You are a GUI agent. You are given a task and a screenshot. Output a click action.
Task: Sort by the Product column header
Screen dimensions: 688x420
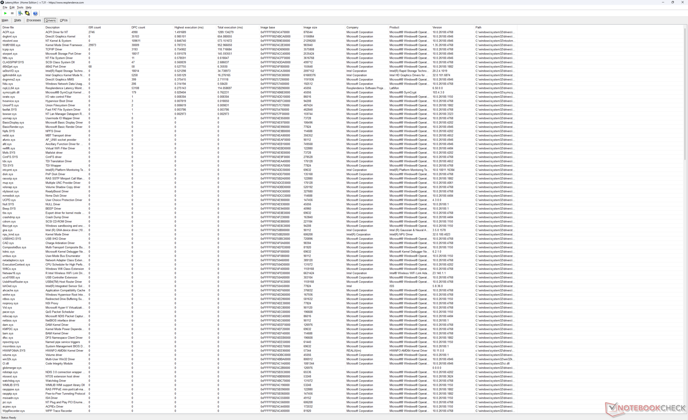pos(410,27)
